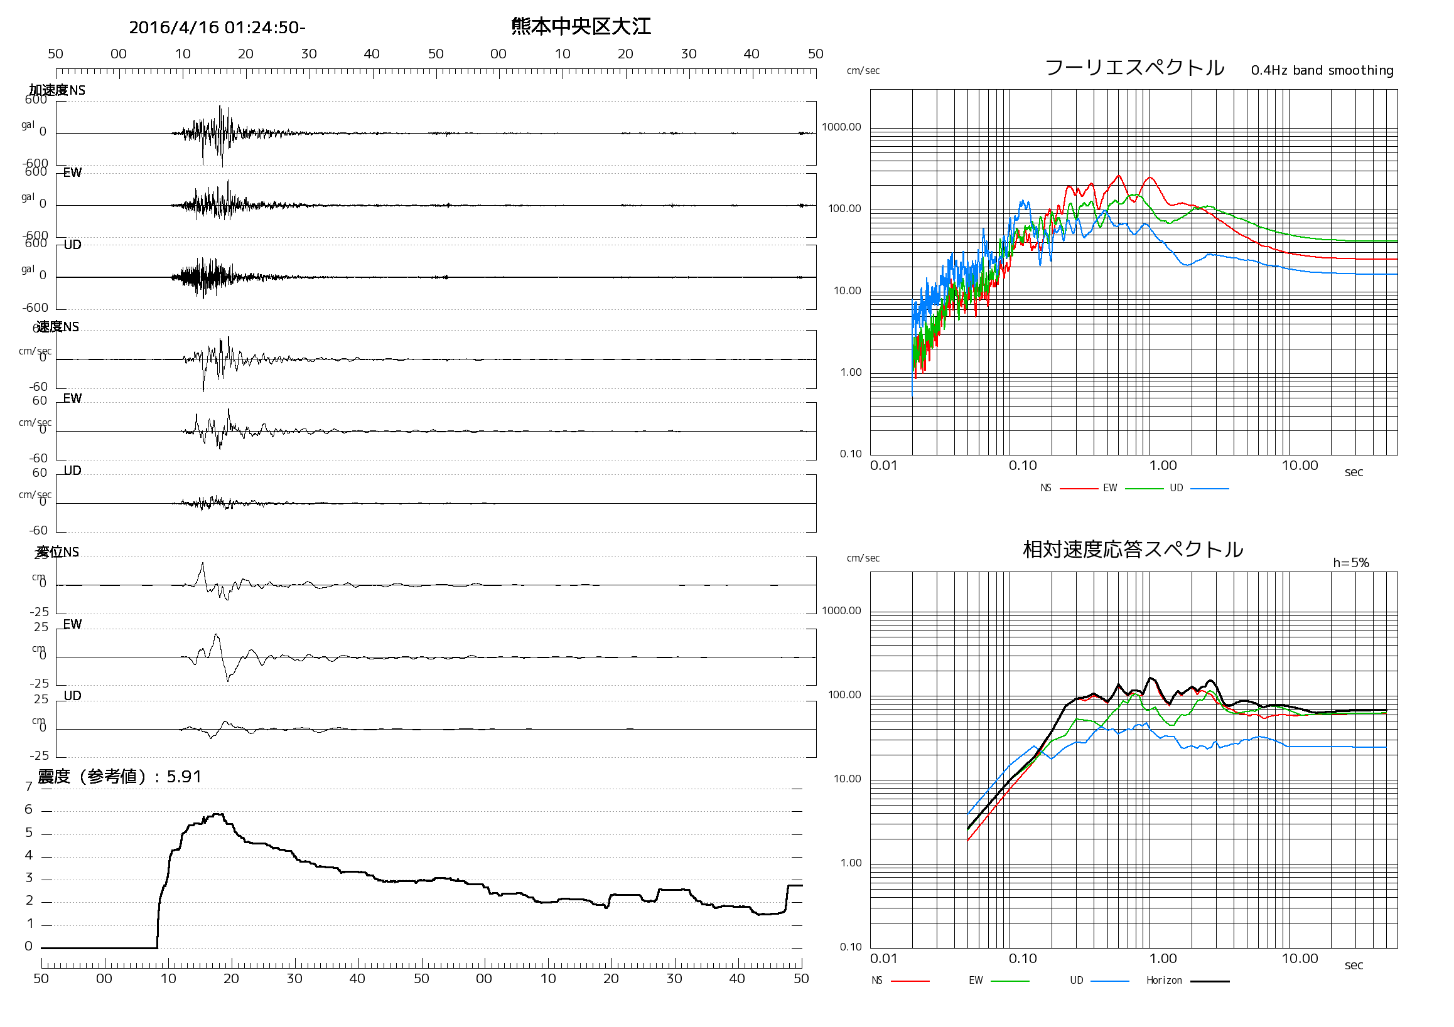Click the green EW line in response legend
This screenshot has width=1454, height=1027.
point(1010,981)
